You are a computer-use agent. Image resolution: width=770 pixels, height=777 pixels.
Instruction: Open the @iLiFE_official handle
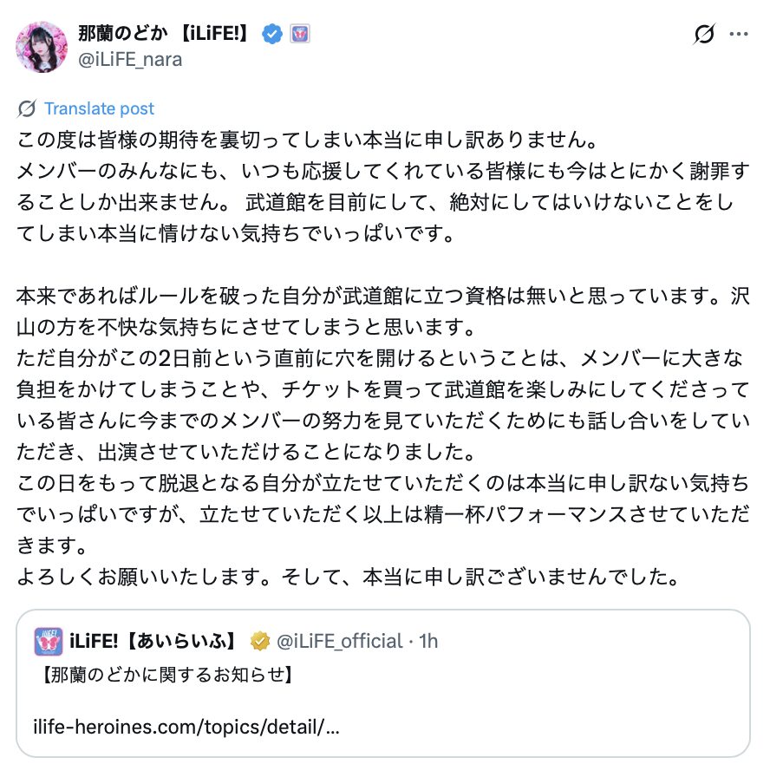point(339,642)
